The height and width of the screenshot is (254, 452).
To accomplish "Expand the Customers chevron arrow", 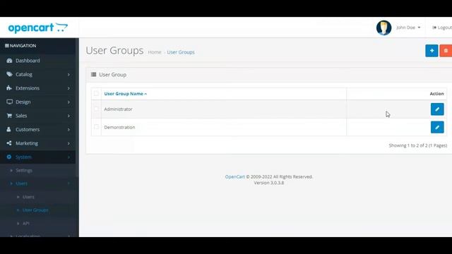I will click(69, 130).
